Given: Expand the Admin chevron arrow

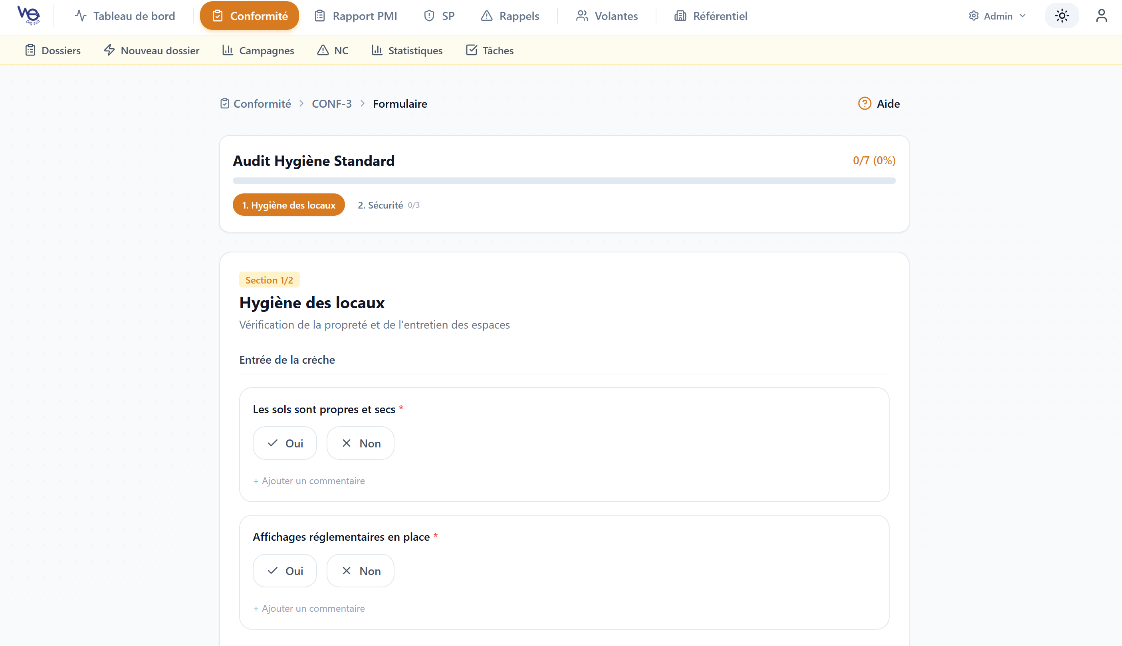Looking at the screenshot, I should click(1023, 16).
